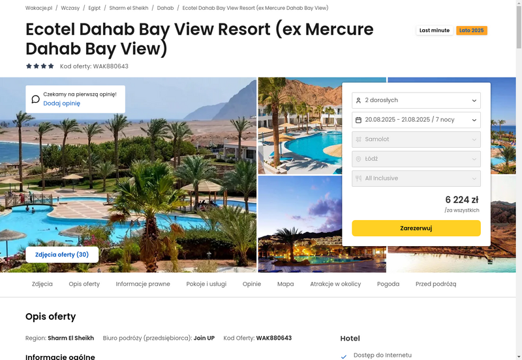
Task: Click the Dahab breadcrumb link
Action: click(165, 8)
